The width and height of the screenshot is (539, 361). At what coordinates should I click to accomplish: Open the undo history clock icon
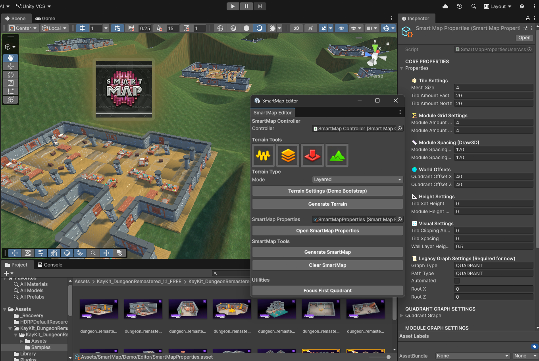pyautogui.click(x=459, y=6)
